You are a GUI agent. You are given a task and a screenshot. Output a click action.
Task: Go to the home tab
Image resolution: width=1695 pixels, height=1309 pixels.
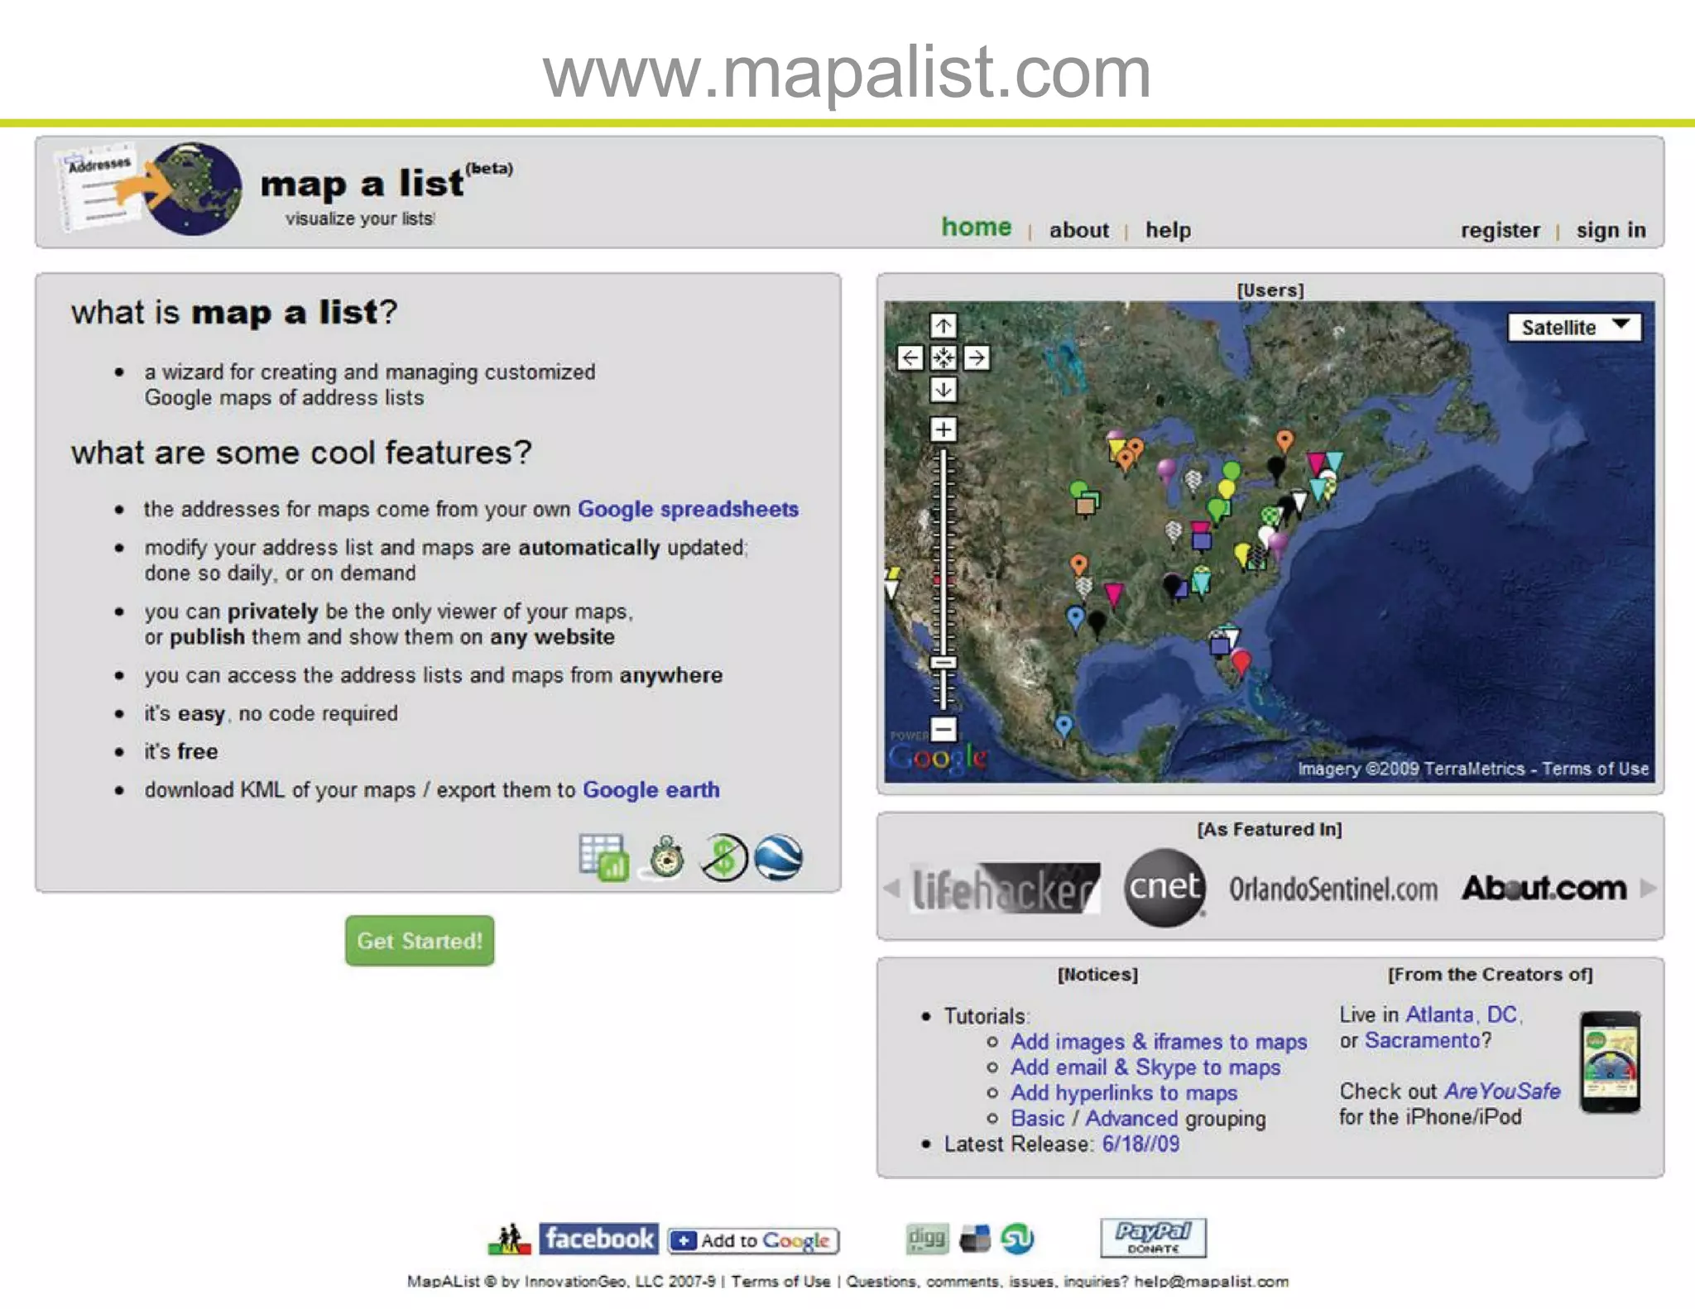[x=977, y=228]
